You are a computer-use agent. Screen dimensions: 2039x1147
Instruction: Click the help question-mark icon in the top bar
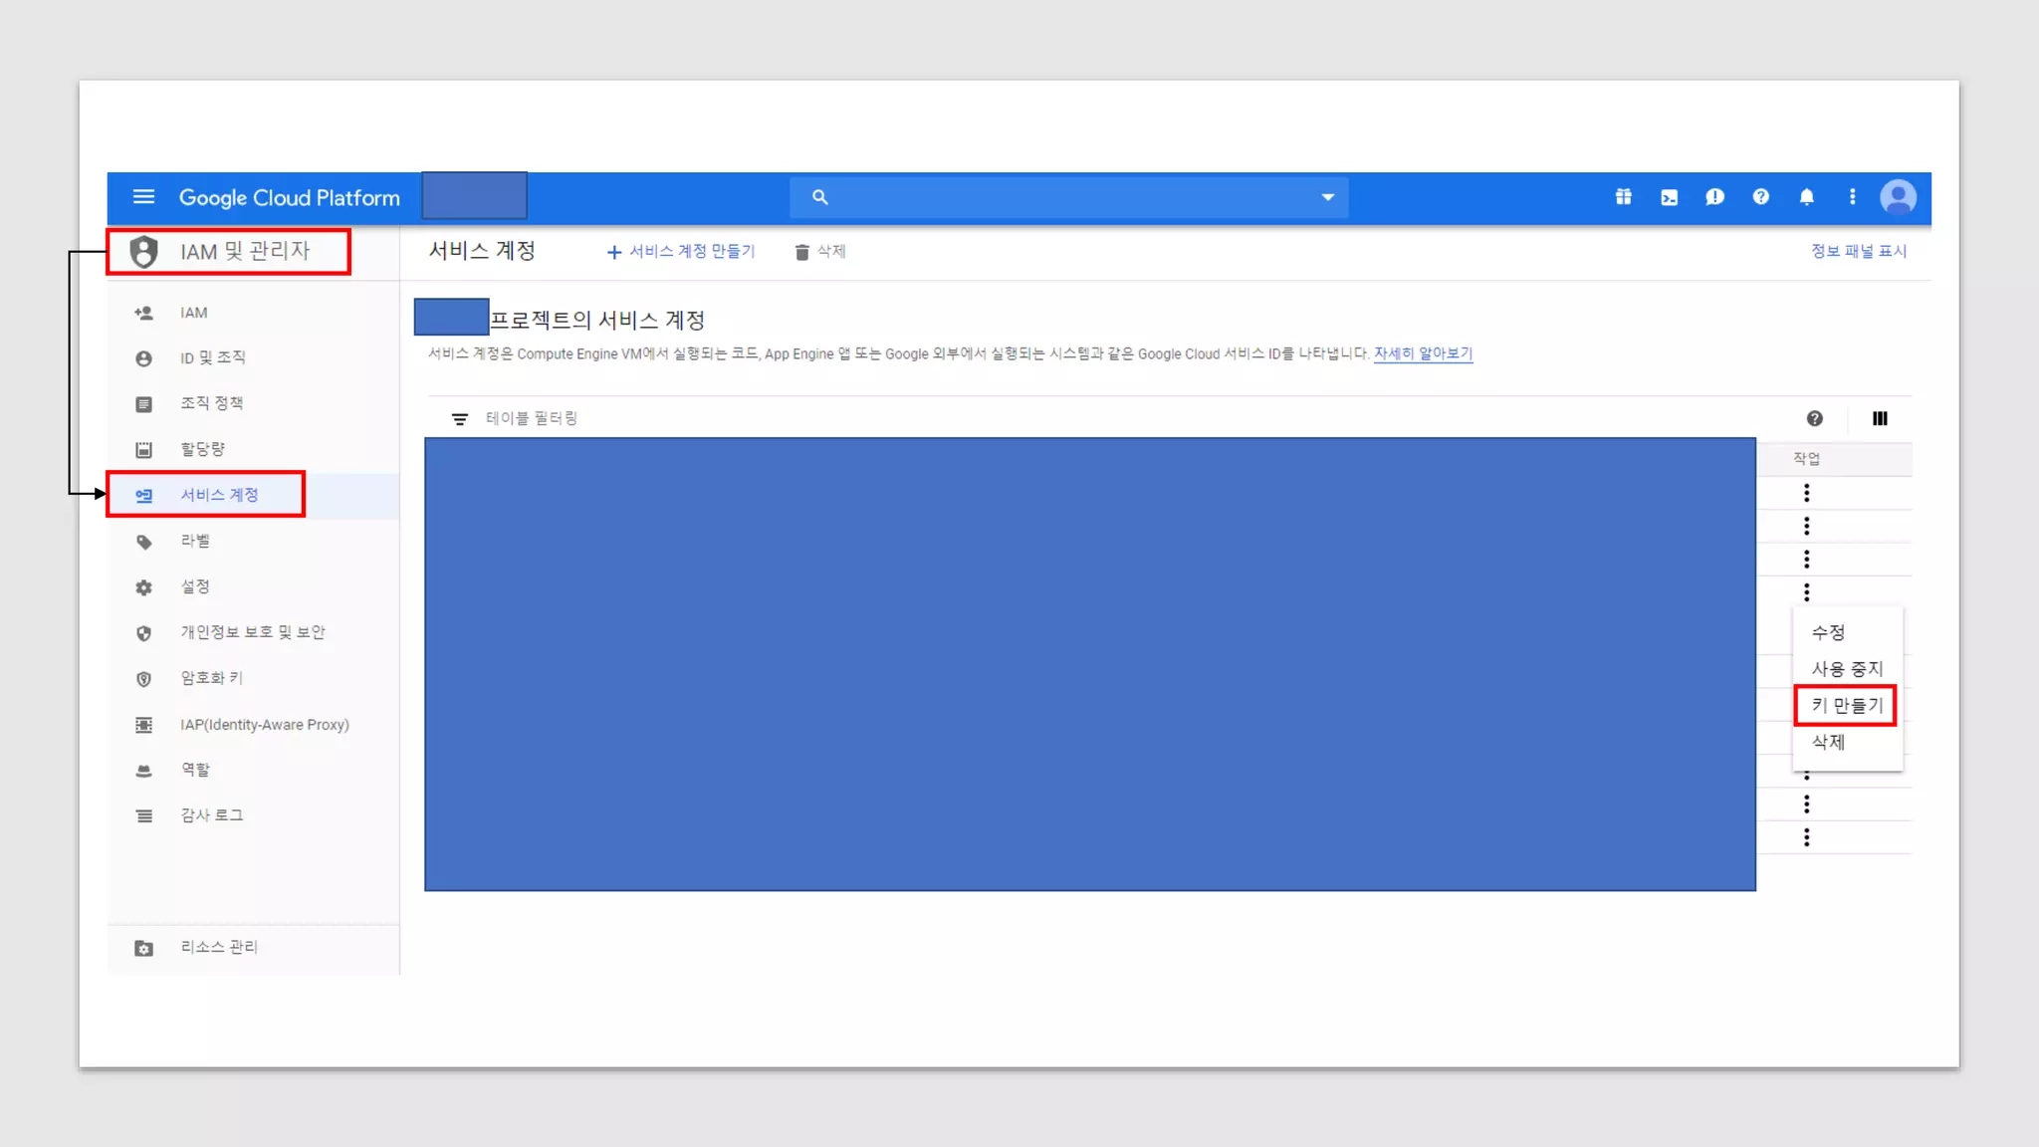[x=1760, y=197]
